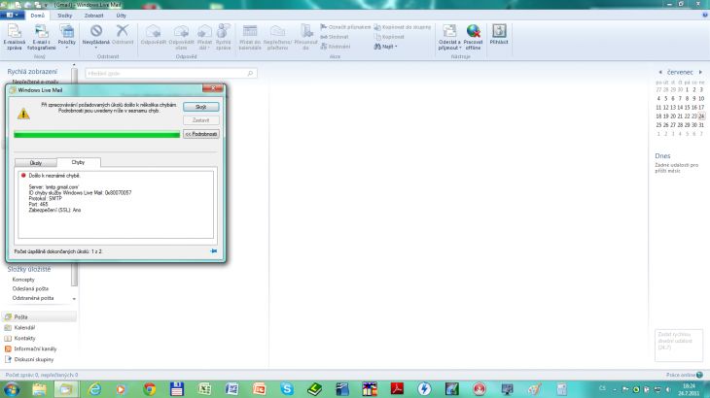Screen dimensions: 710x398
Task: Click Přidat do kalendáře icon
Action: pyautogui.click(x=250, y=37)
